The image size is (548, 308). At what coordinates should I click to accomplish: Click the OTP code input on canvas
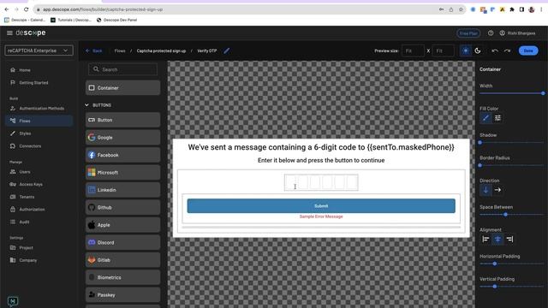[321, 182]
